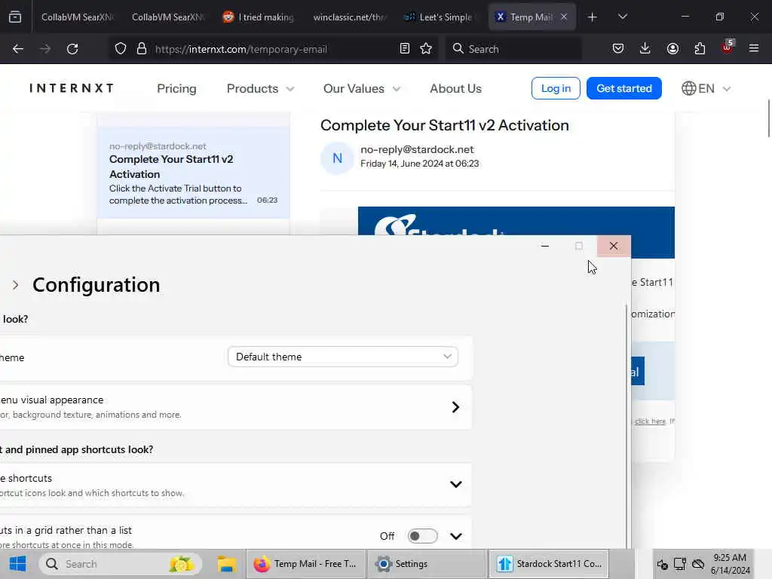772x579 pixels.
Task: Open Default theme dropdown
Action: click(343, 357)
